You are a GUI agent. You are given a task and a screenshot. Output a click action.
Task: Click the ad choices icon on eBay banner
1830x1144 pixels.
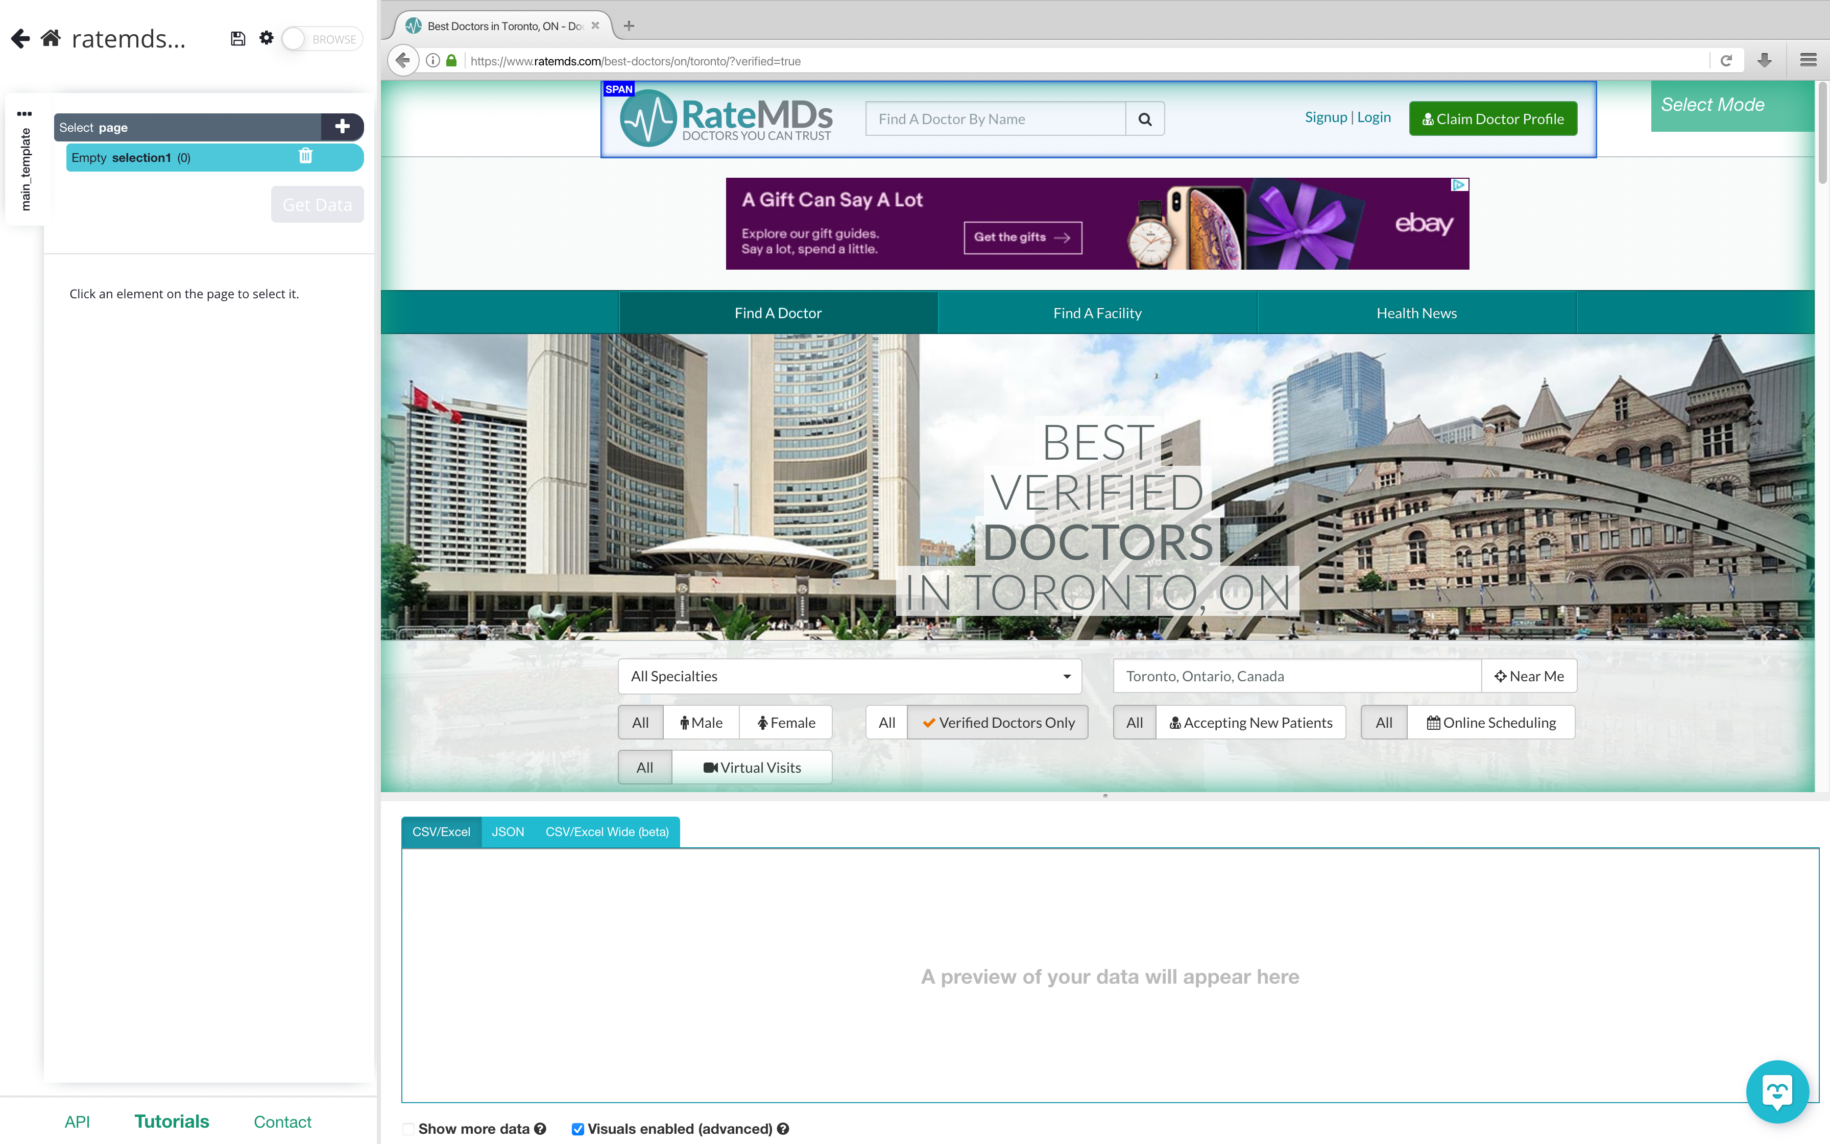[x=1459, y=185]
